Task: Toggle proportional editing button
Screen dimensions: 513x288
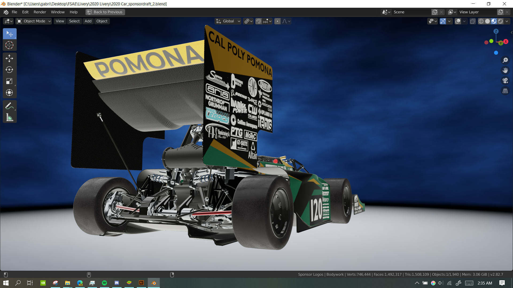Action: [x=277, y=21]
